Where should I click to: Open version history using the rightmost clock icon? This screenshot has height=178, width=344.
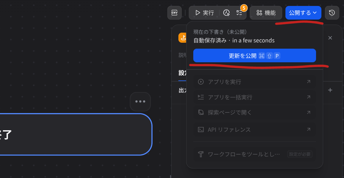tap(332, 12)
